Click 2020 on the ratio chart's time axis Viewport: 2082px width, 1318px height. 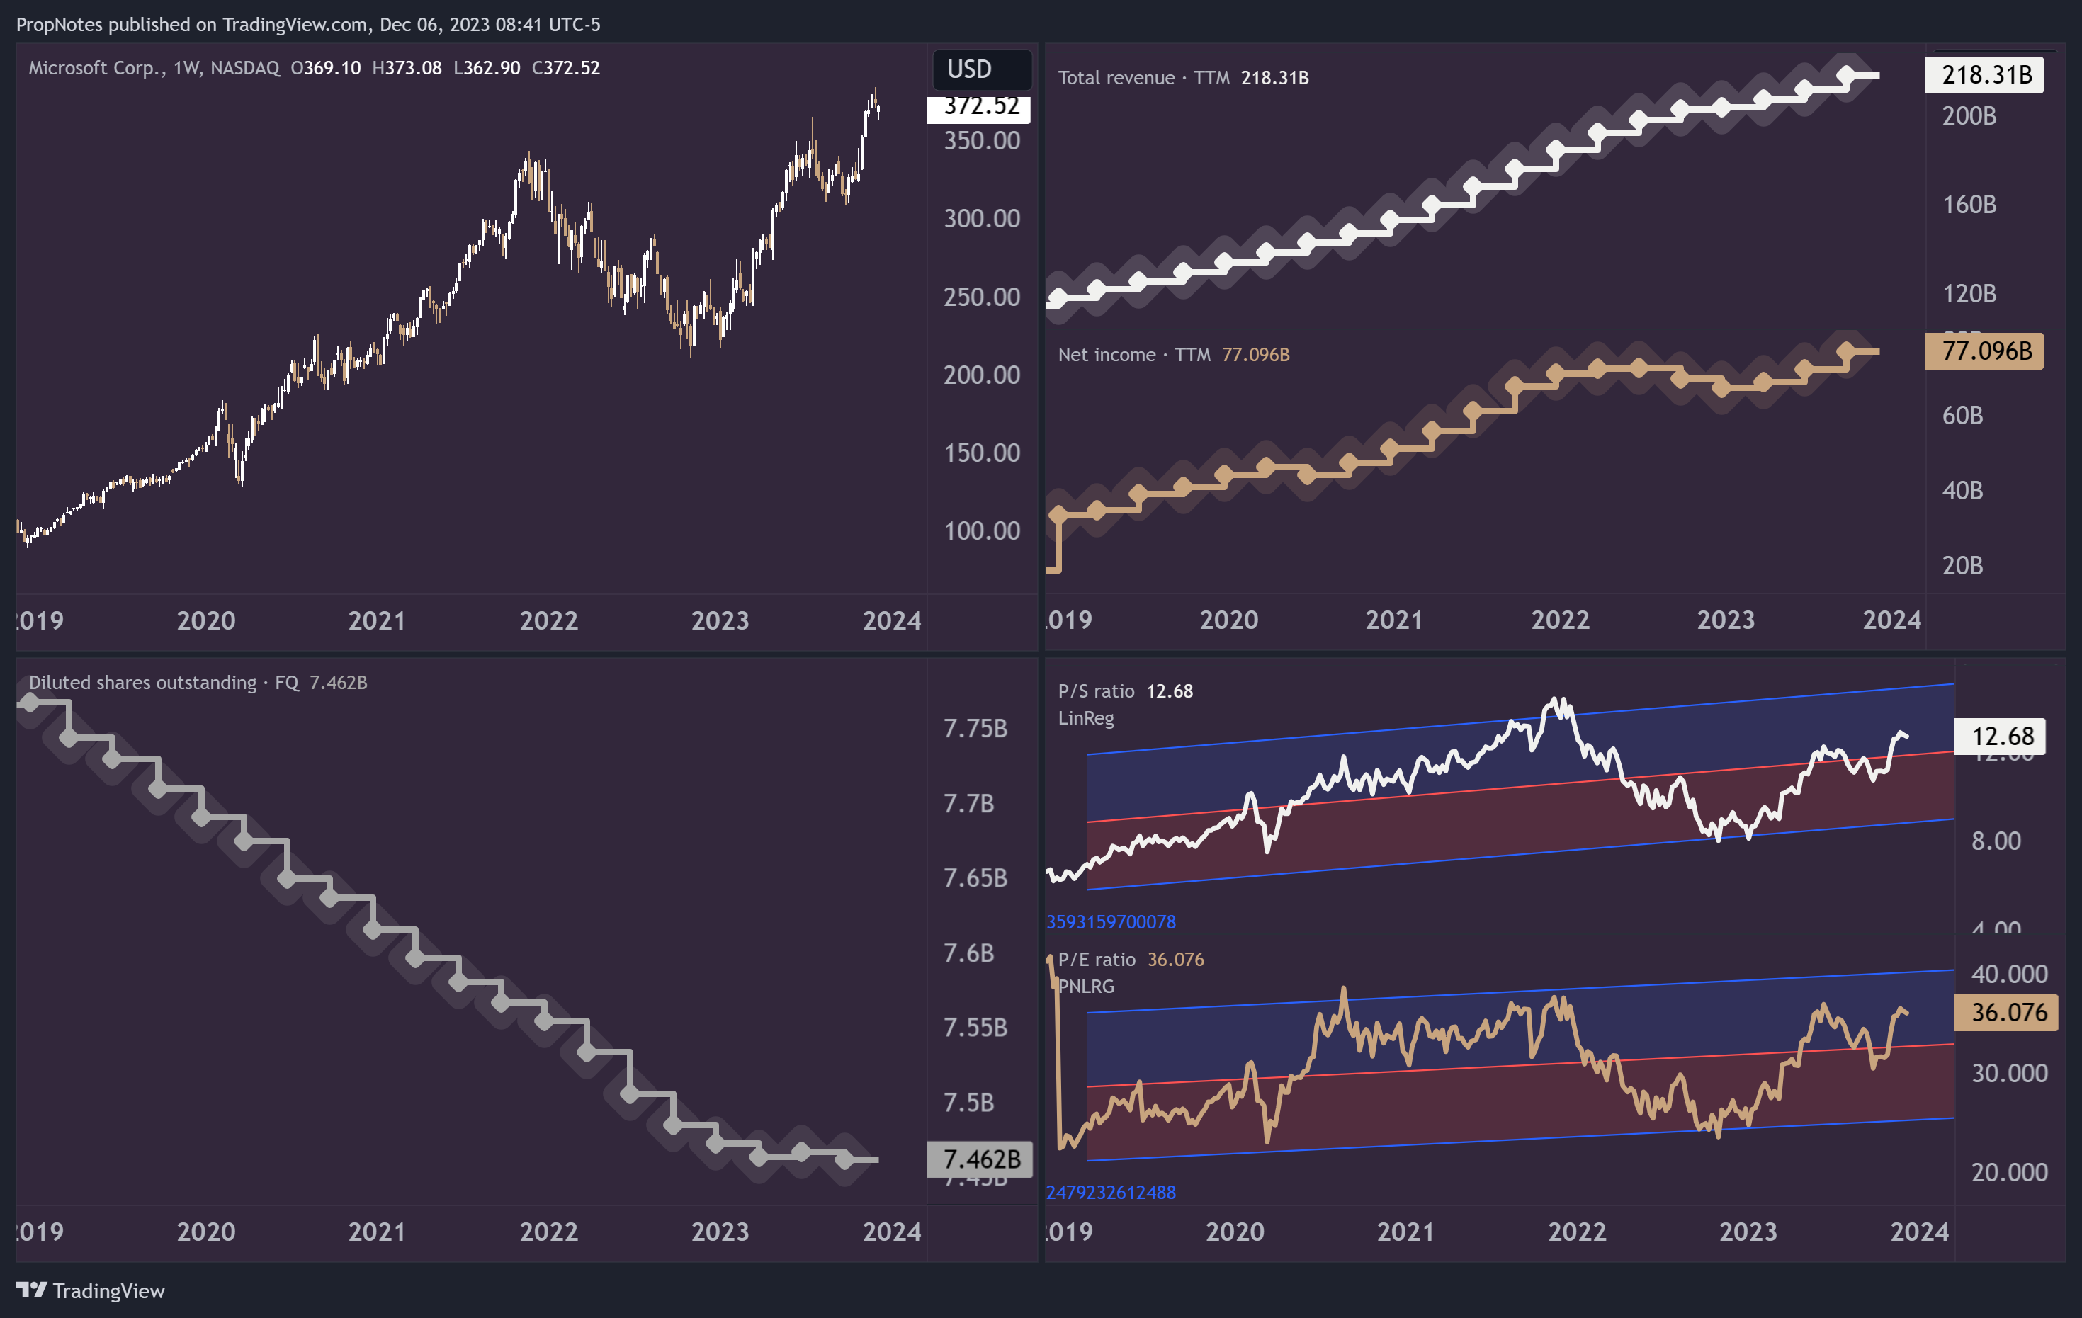click(1235, 1232)
